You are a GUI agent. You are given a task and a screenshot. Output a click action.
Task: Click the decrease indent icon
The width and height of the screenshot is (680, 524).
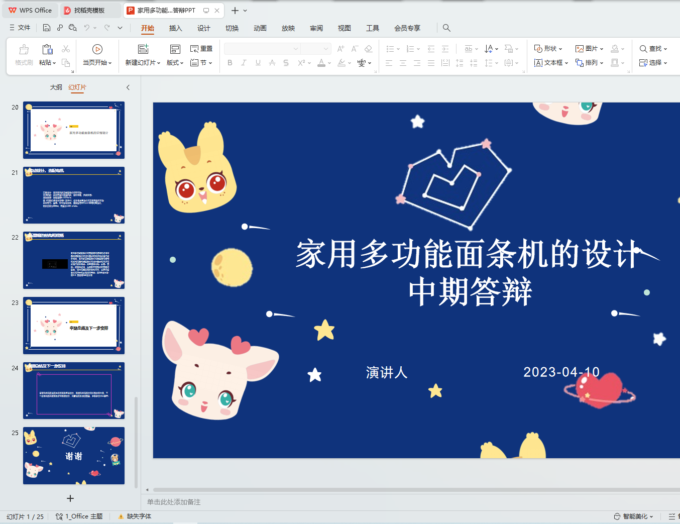click(431, 49)
